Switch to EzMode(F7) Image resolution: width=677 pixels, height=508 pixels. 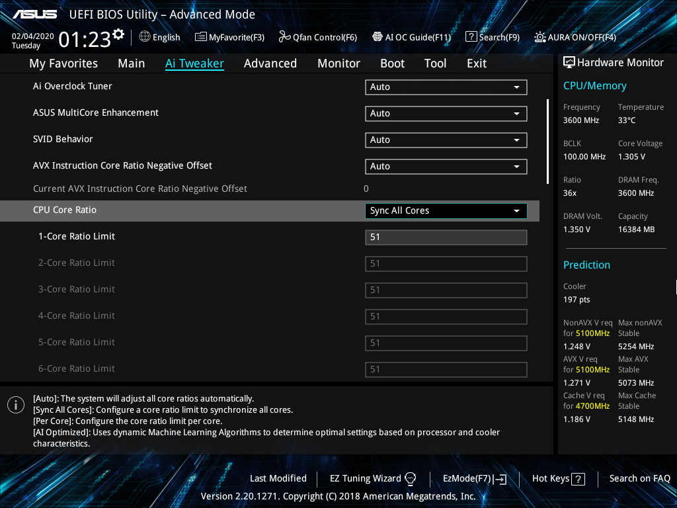coord(475,479)
